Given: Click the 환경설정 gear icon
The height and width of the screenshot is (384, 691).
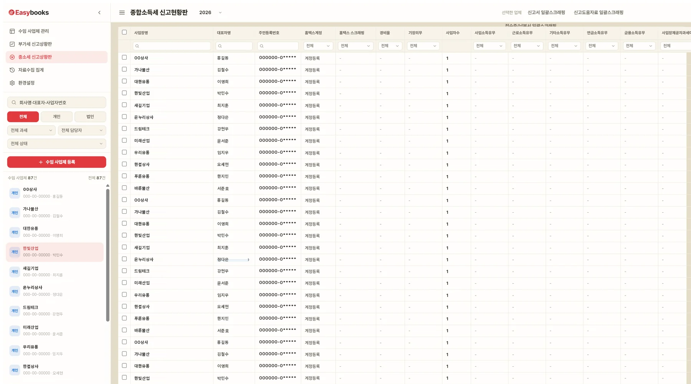Looking at the screenshot, I should 12,83.
